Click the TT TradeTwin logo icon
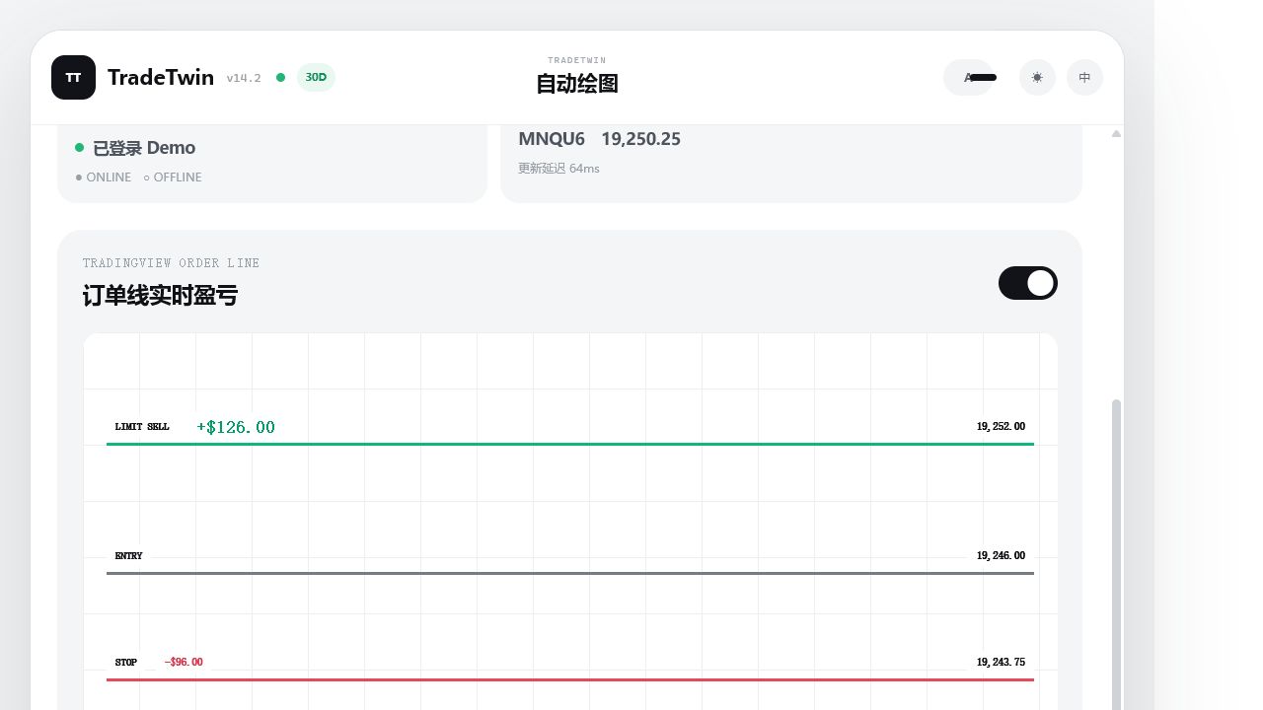Screen dimensions: 1263x710 point(73,77)
